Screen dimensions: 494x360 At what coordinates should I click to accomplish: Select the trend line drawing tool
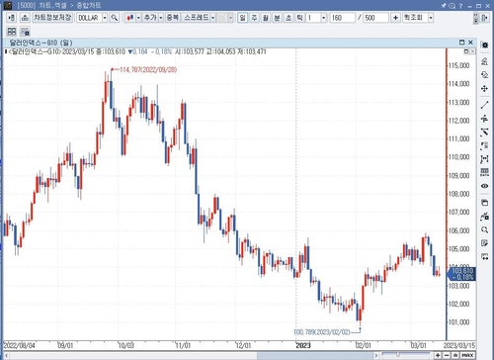pyautogui.click(x=484, y=105)
